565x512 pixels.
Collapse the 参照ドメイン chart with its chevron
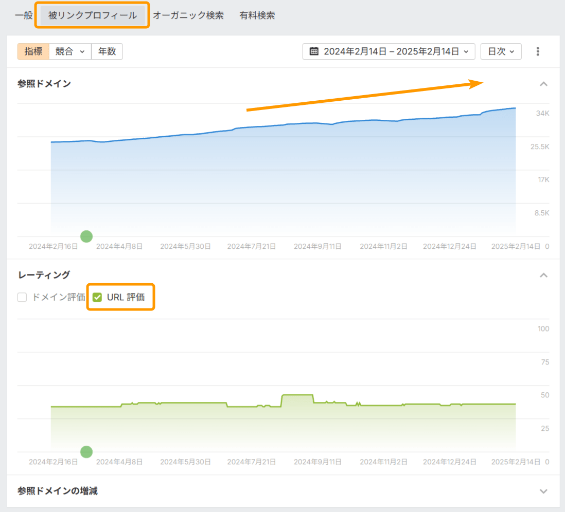pos(544,84)
